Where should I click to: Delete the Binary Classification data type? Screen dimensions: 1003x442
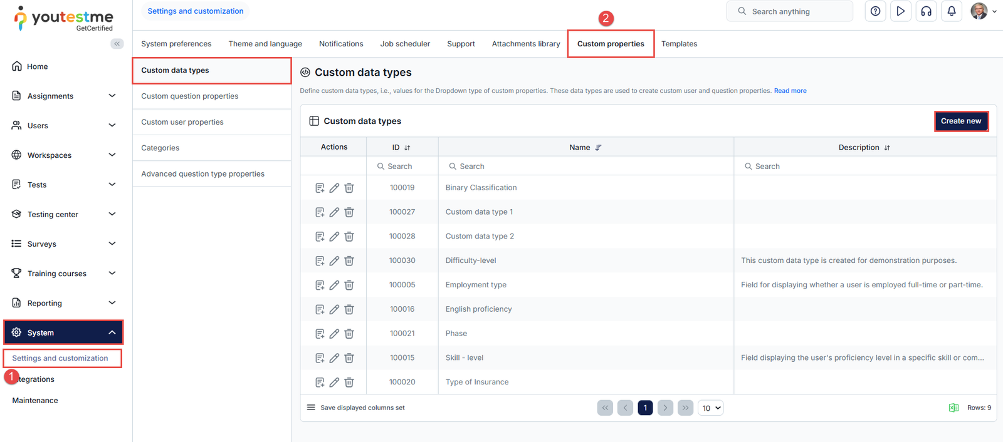point(349,188)
